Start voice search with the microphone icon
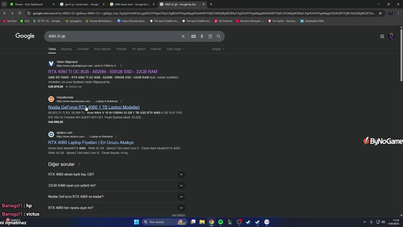The width and height of the screenshot is (403, 227). point(202,36)
